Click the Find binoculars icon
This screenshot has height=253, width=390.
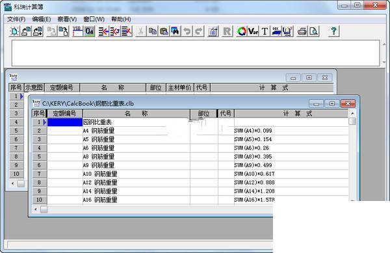click(175, 31)
